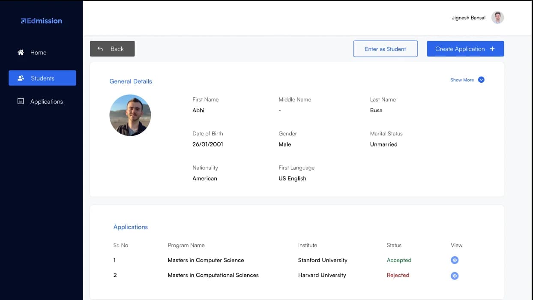This screenshot has width=533, height=300.
Task: Click the General Details heading
Action: [x=131, y=81]
